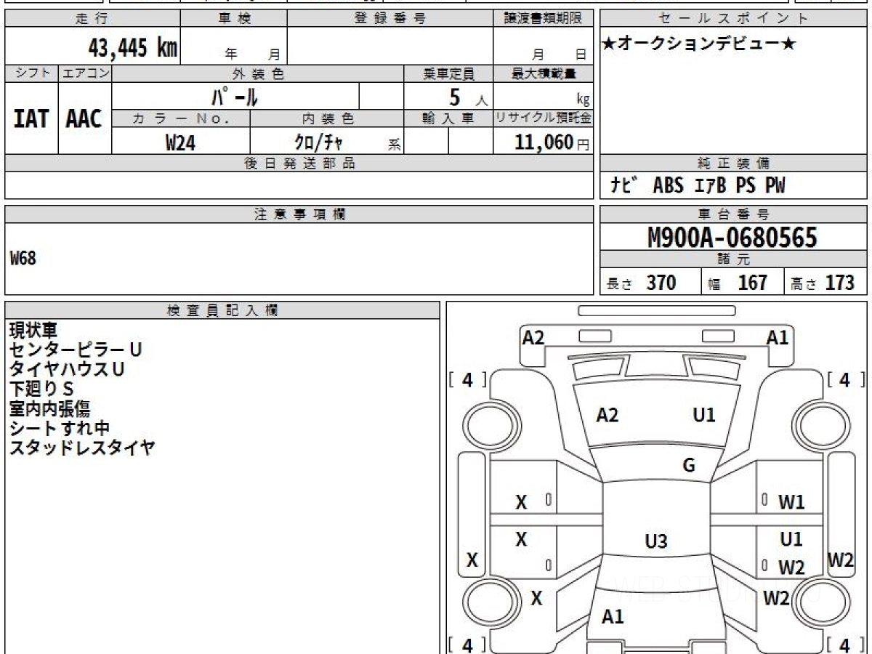Select the 外装色 header
Screen dimensions: 872x654
(x=258, y=73)
